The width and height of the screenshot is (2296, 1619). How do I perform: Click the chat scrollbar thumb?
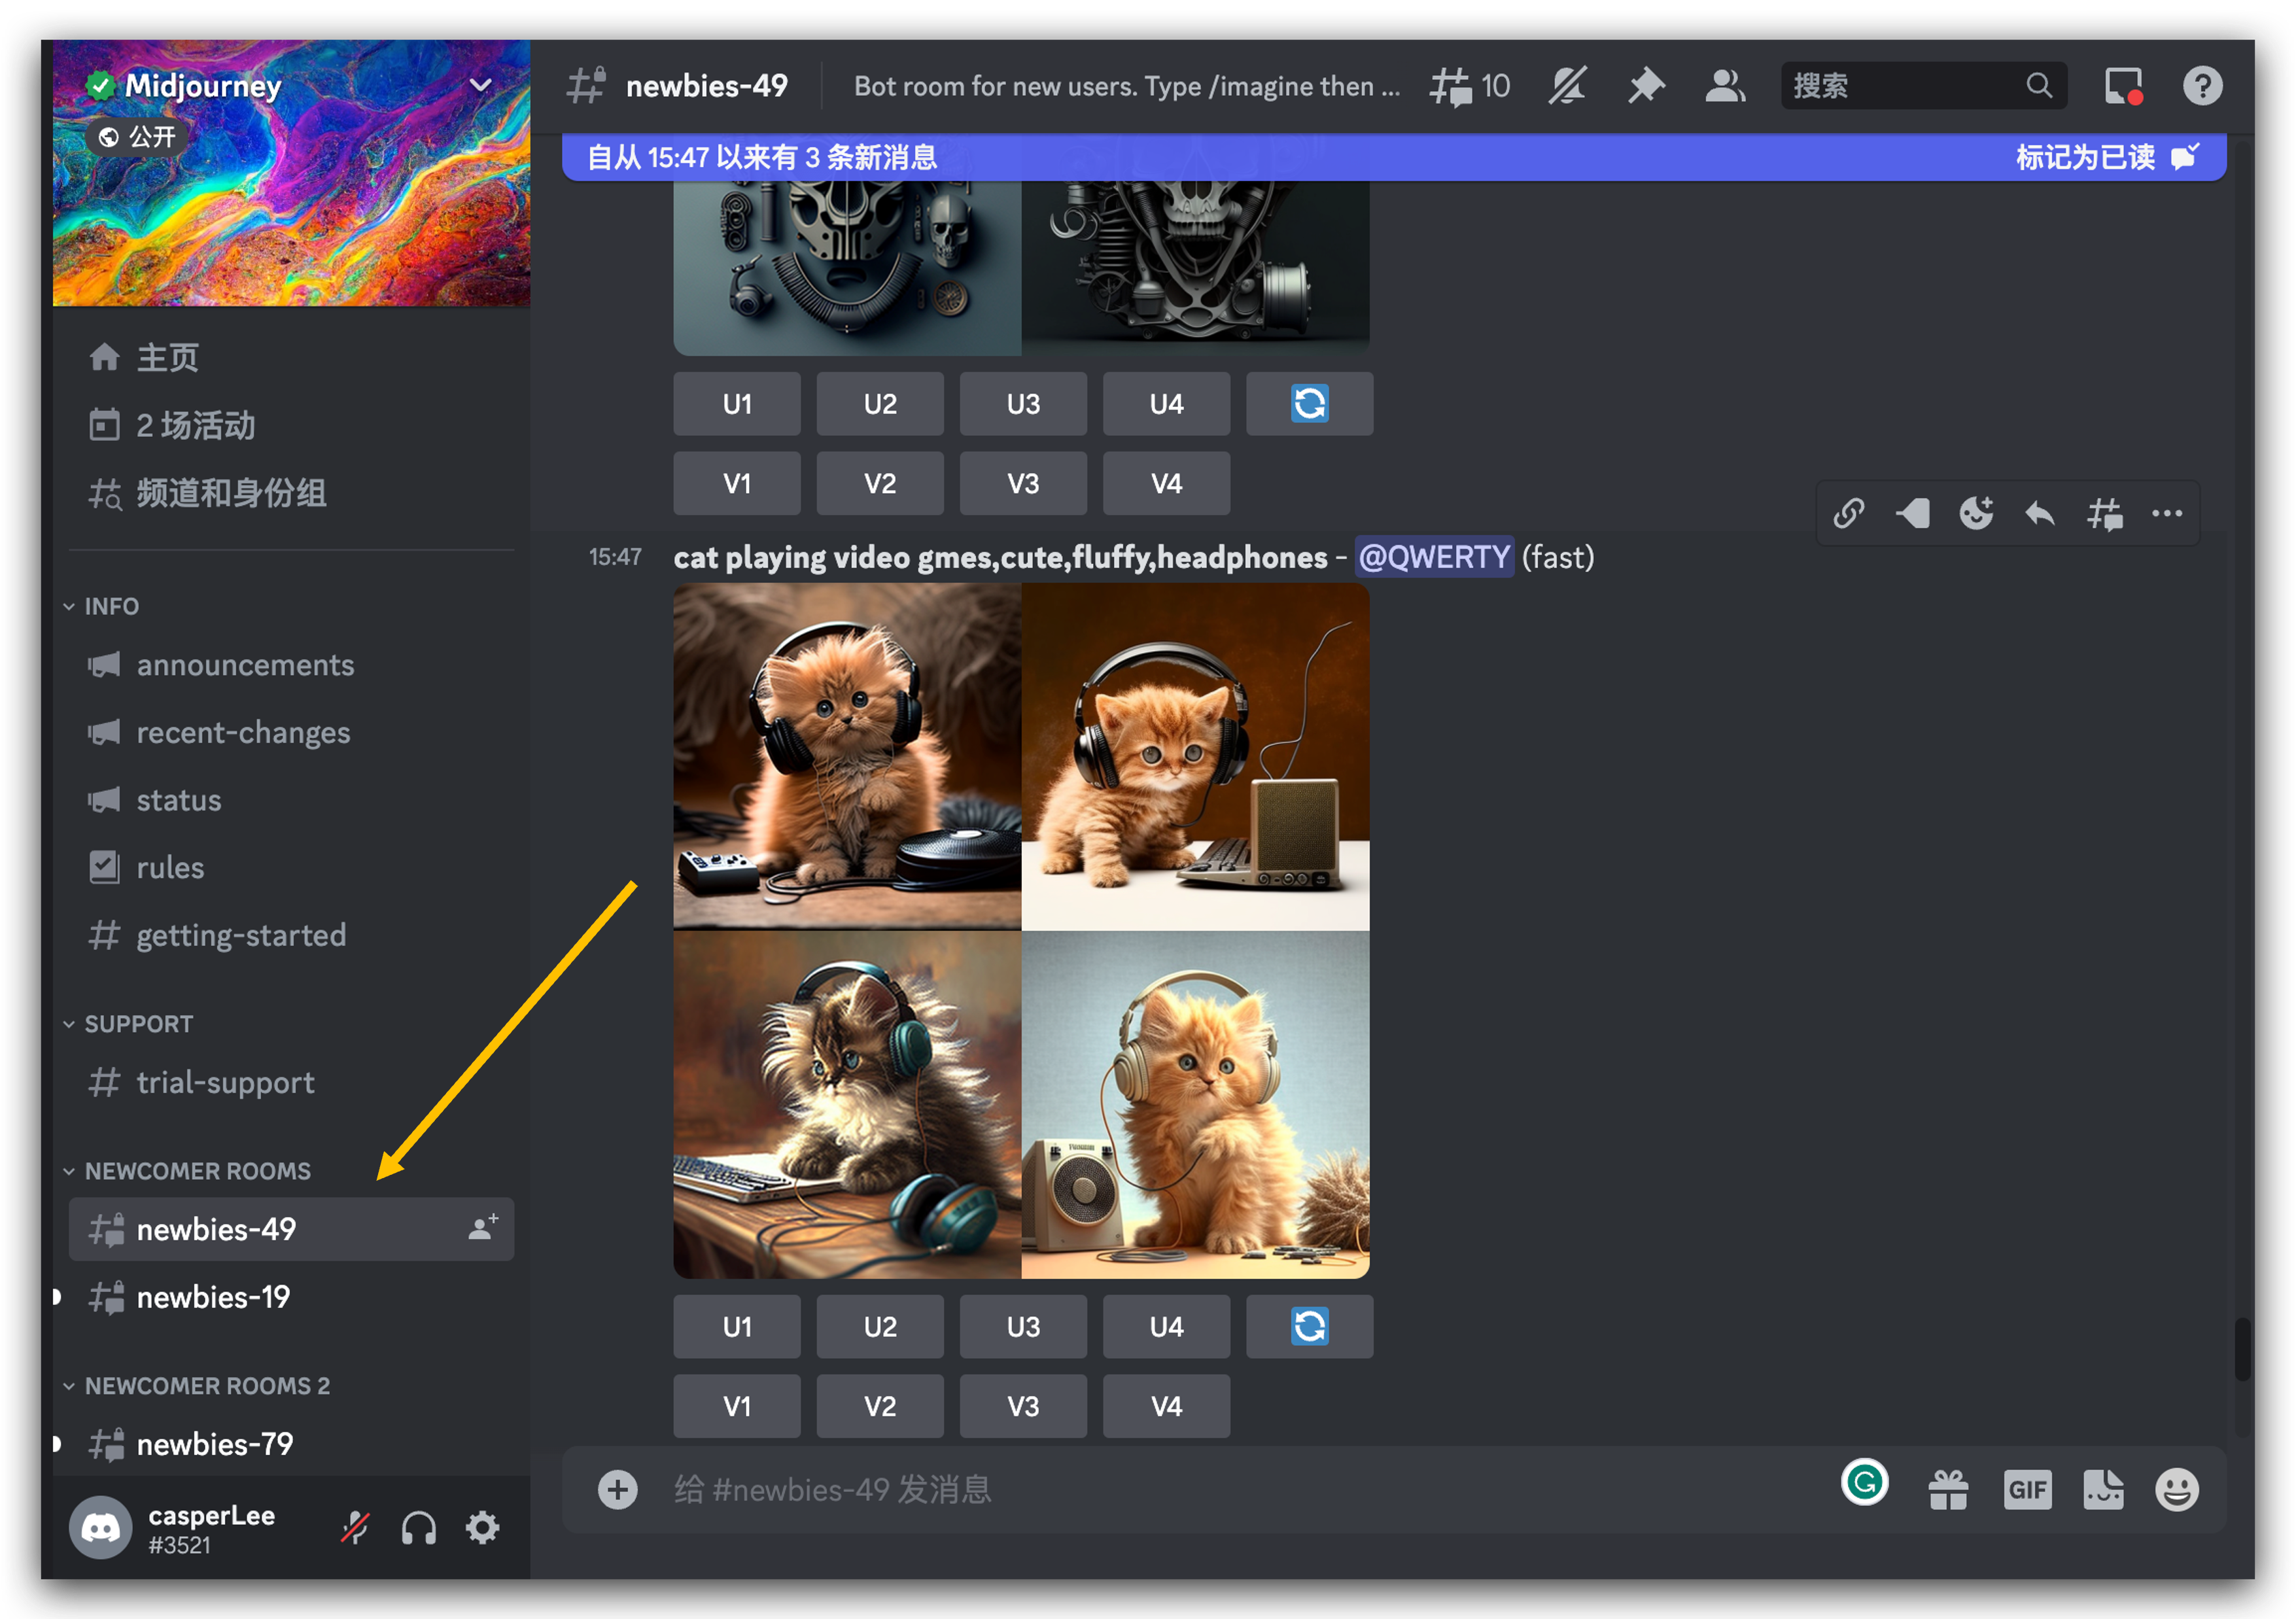2243,1349
